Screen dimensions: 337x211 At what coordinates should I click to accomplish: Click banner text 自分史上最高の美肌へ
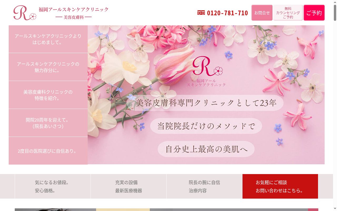coord(206,149)
